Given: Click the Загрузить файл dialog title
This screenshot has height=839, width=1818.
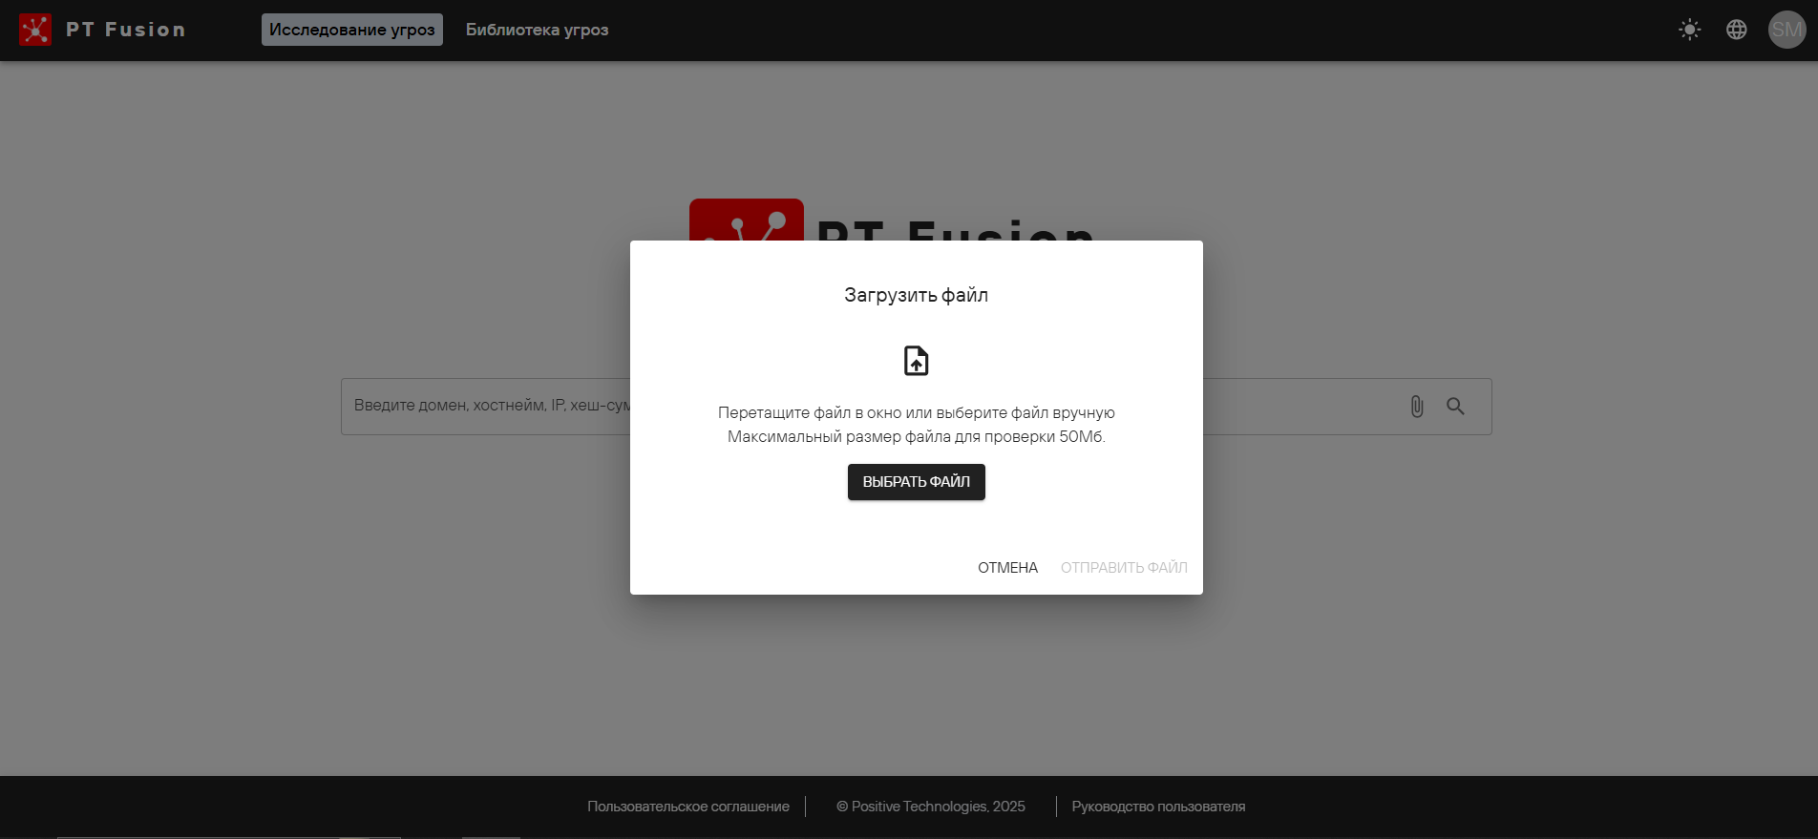Looking at the screenshot, I should click(916, 295).
